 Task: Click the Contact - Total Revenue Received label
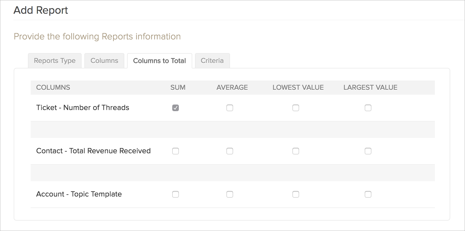[93, 151]
